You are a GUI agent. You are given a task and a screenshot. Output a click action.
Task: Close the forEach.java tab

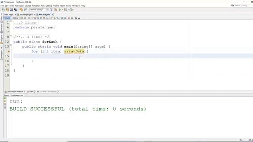pyautogui.click(x=52, y=15)
